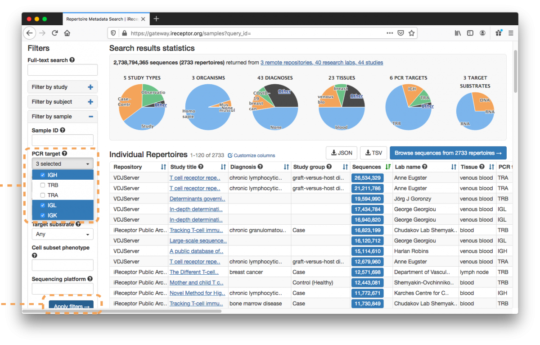Open the 'Determinants governi..' study link
This screenshot has width=540, height=345.
click(x=197, y=199)
